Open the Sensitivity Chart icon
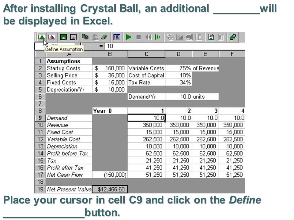Viewport: 294px width, 220px height. pos(199,37)
